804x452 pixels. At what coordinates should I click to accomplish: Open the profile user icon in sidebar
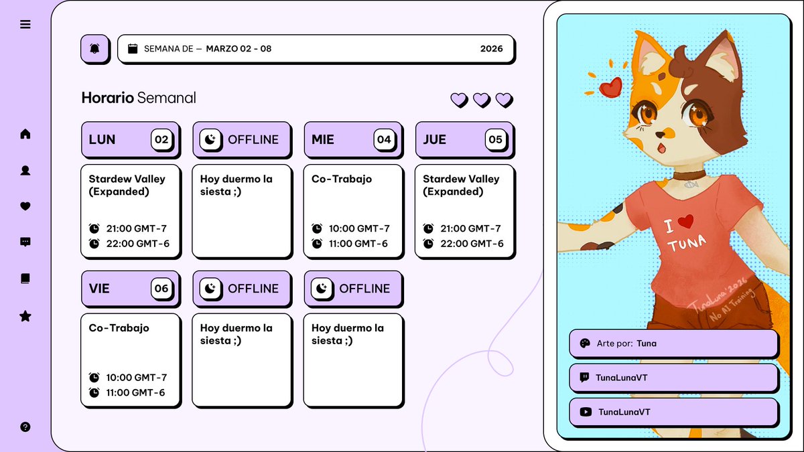point(25,171)
